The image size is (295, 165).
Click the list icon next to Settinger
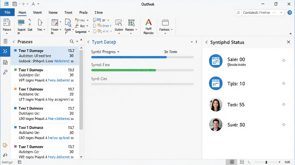pyautogui.click(x=20, y=162)
